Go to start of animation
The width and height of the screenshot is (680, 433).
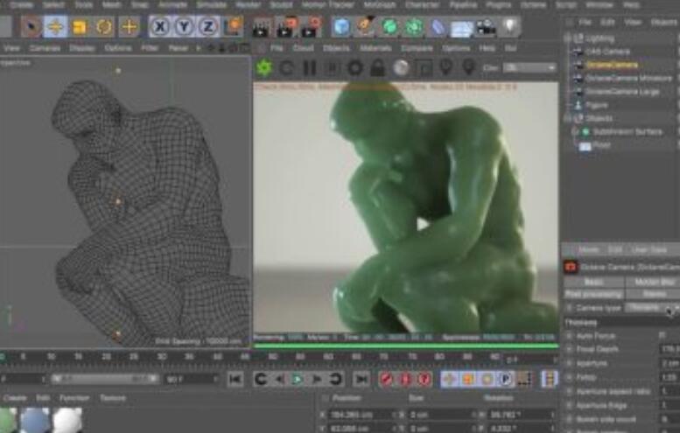coord(235,380)
